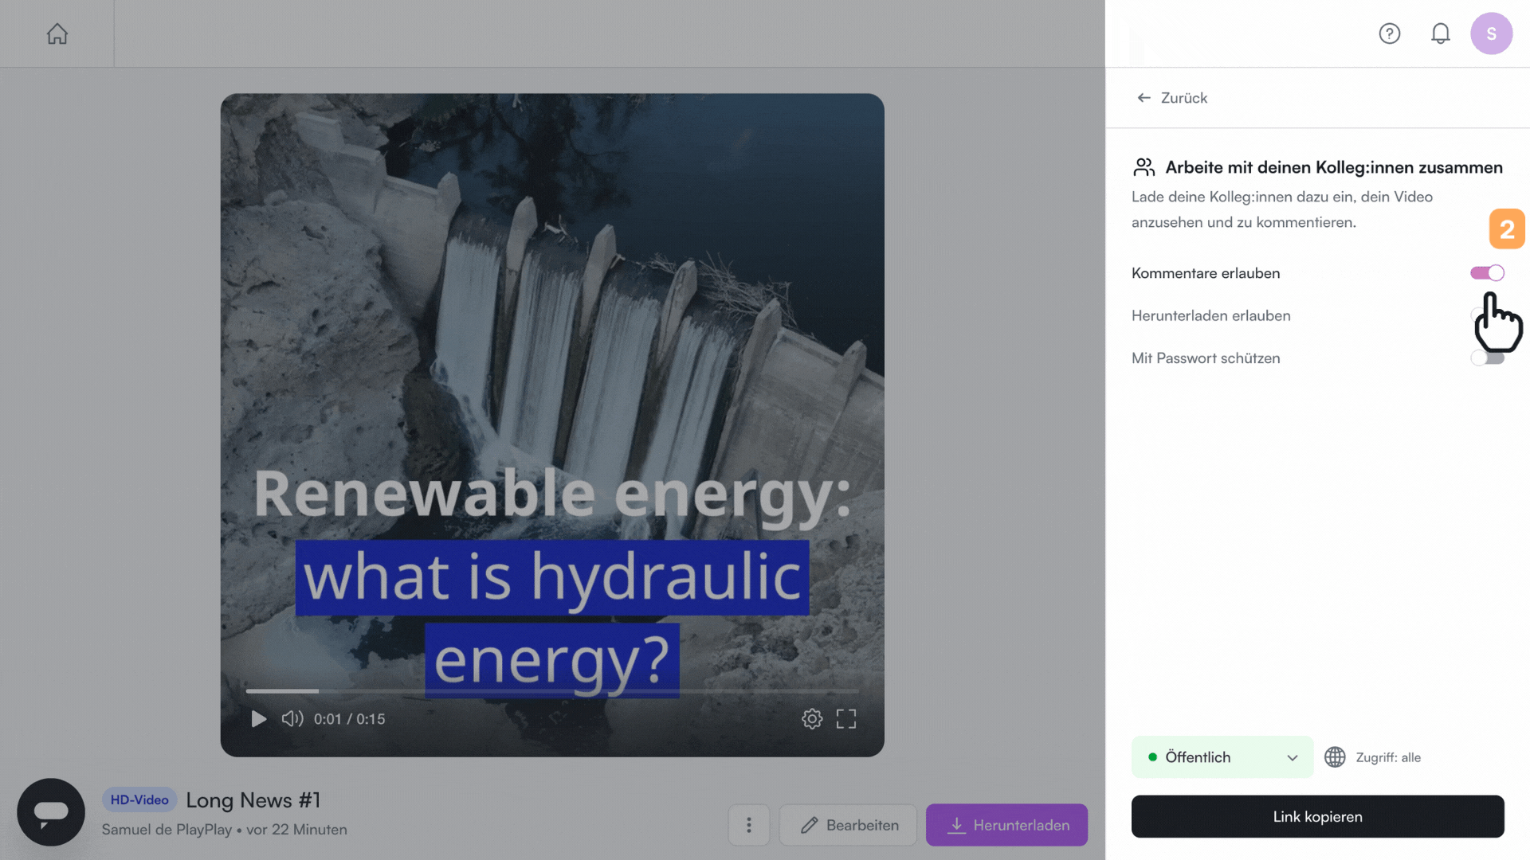Open the notifications bell

pos(1440,33)
